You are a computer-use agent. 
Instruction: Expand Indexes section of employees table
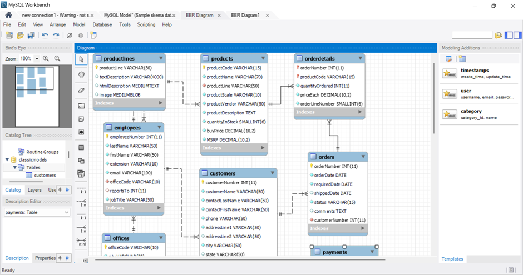(x=159, y=208)
